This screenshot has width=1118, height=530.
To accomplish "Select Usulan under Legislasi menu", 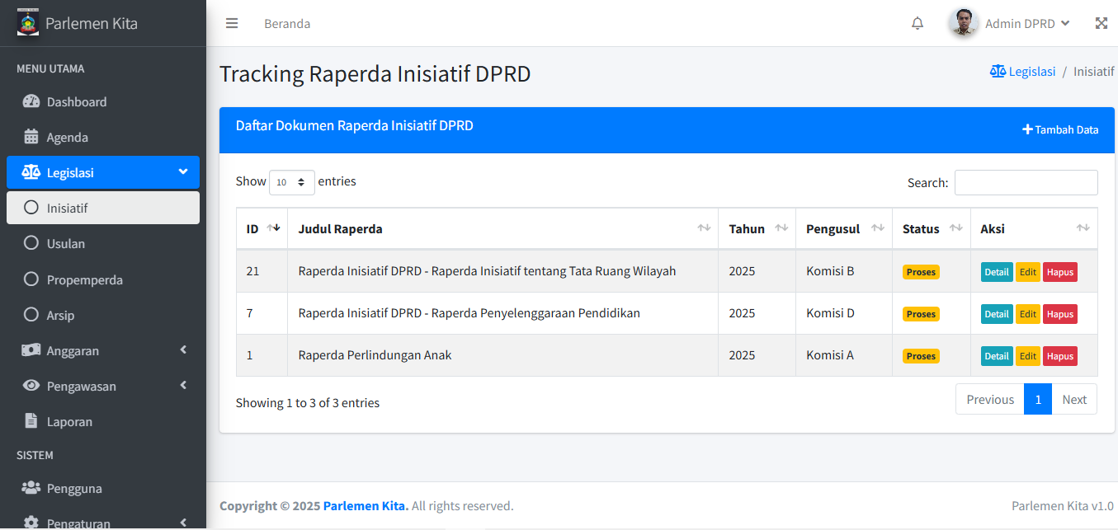I will pyautogui.click(x=66, y=244).
